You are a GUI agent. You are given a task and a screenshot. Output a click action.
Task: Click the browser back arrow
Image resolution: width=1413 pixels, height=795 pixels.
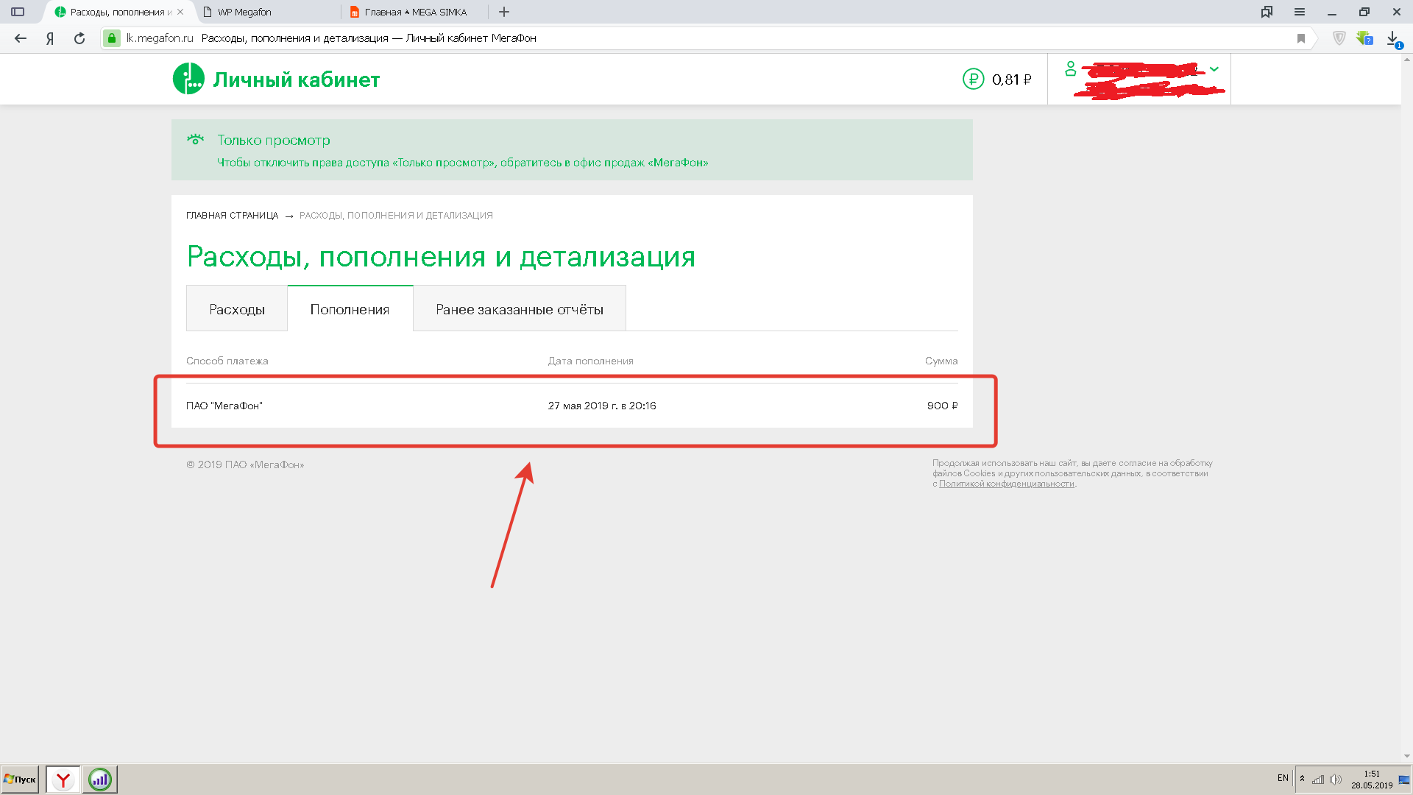(x=21, y=38)
